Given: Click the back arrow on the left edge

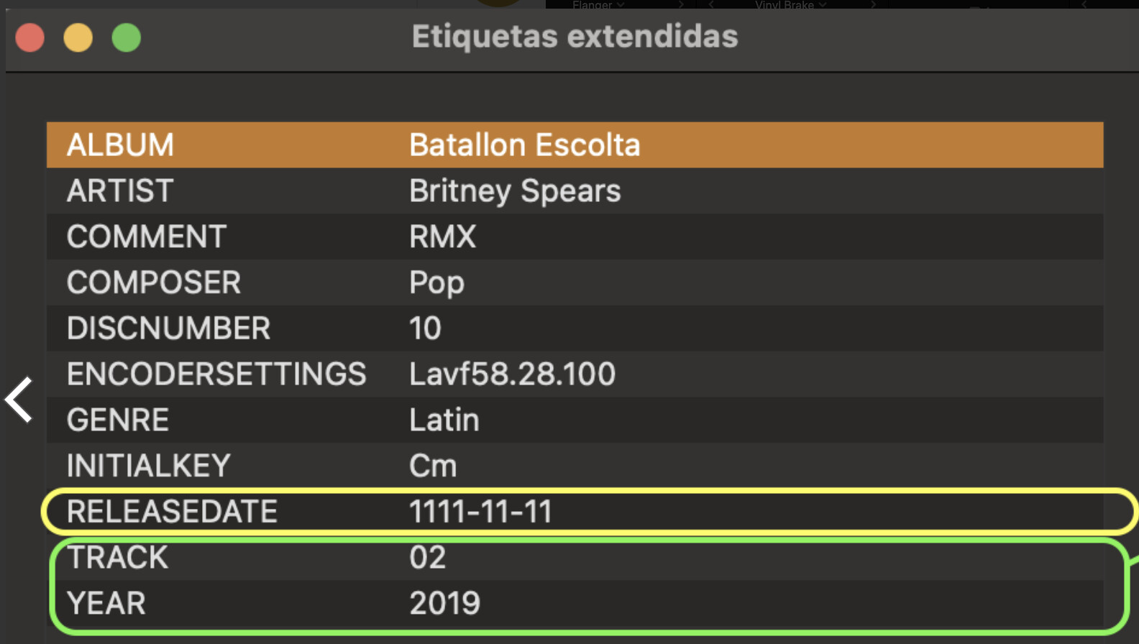Looking at the screenshot, I should [x=19, y=400].
